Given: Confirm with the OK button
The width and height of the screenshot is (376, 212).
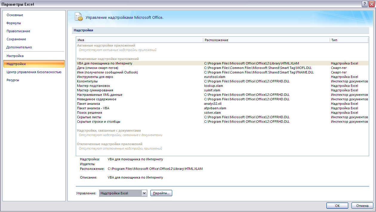Looking at the screenshot, I should point(337,206).
